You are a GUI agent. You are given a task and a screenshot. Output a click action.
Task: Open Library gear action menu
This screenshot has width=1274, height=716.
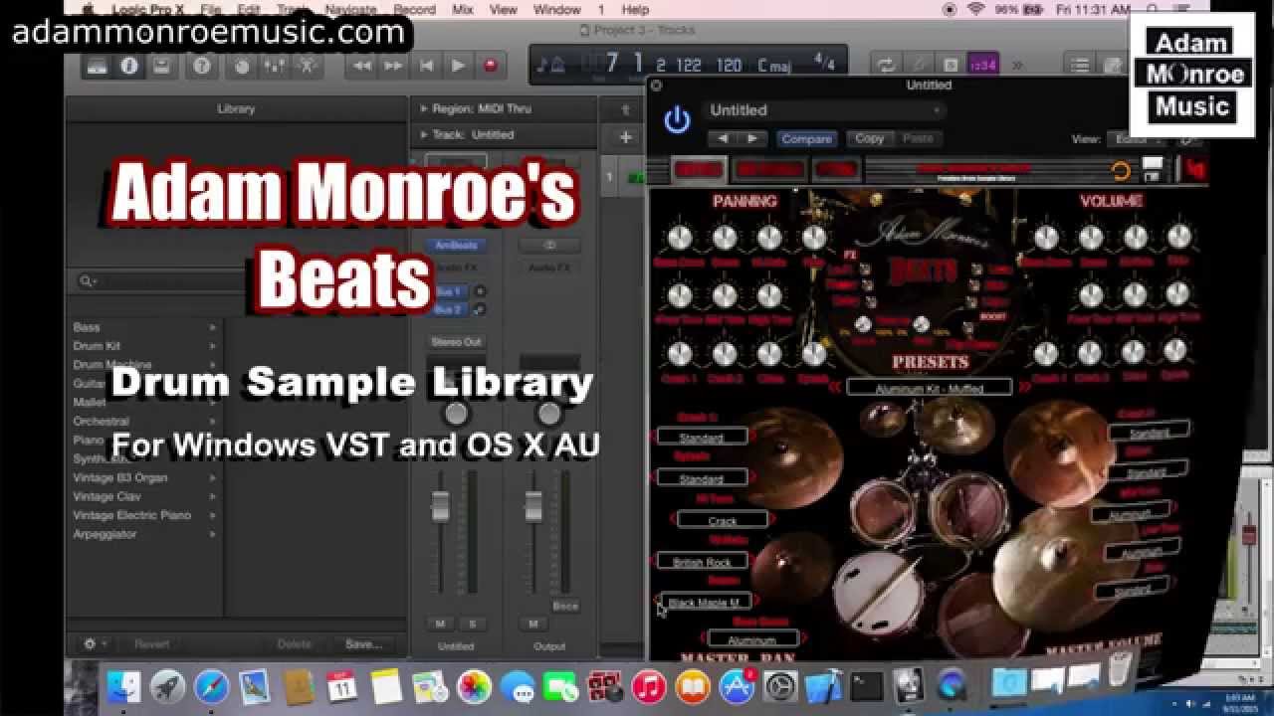(94, 644)
